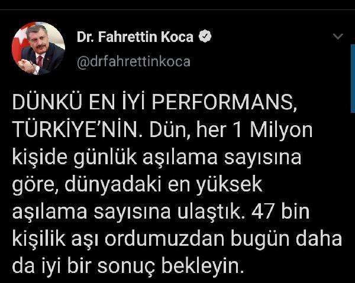This screenshot has height=283, width=355.
Task: Click the headline 'DÜNKÜ EN İYİ PERFORMANS'
Action: (x=153, y=102)
